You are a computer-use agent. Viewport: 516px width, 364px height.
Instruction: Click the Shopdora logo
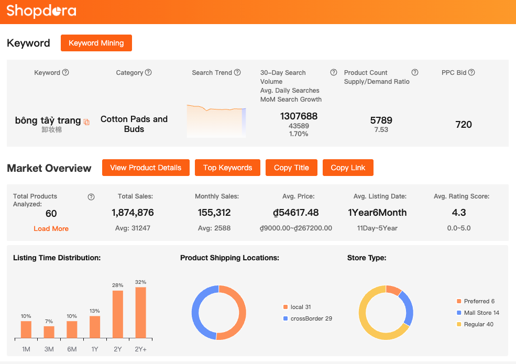(x=41, y=11)
